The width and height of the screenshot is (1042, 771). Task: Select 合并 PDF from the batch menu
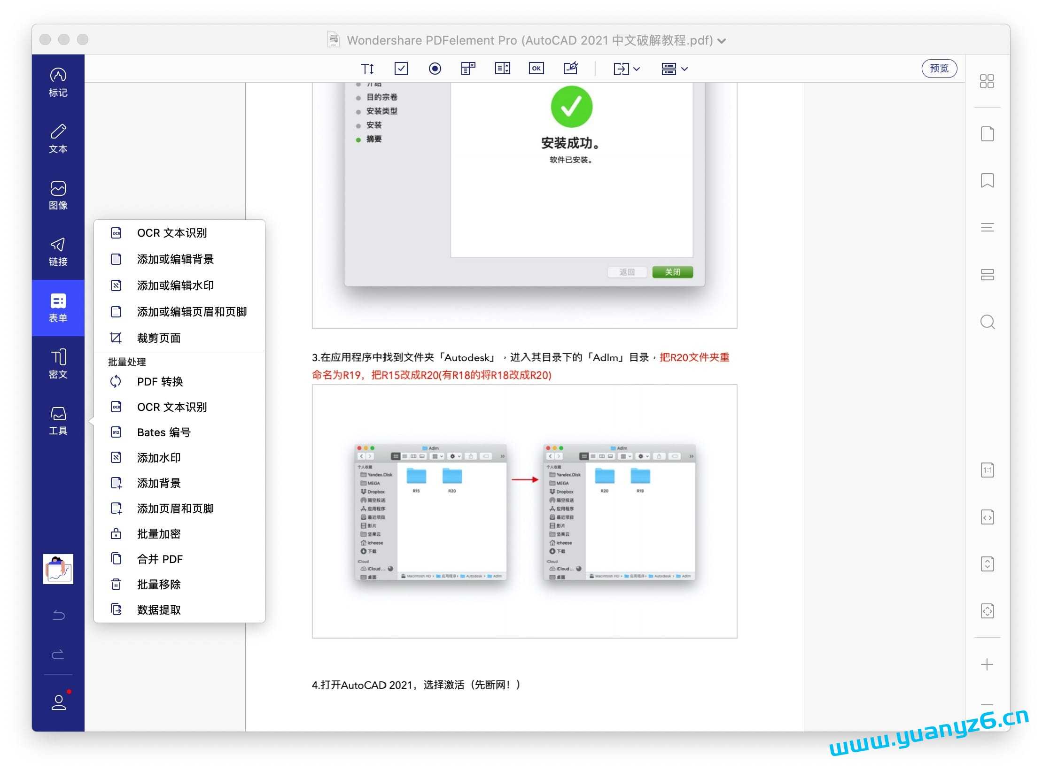coord(159,559)
